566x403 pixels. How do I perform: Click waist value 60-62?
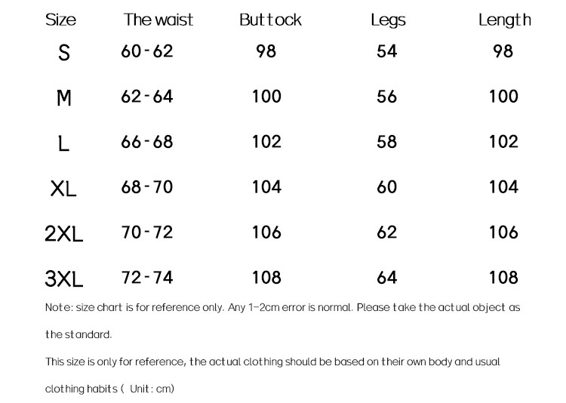tap(147, 51)
